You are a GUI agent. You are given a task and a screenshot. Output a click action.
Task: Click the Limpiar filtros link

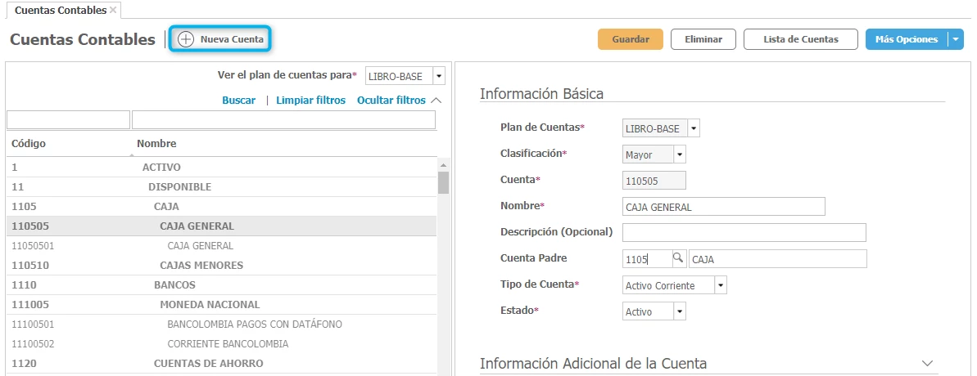(310, 101)
